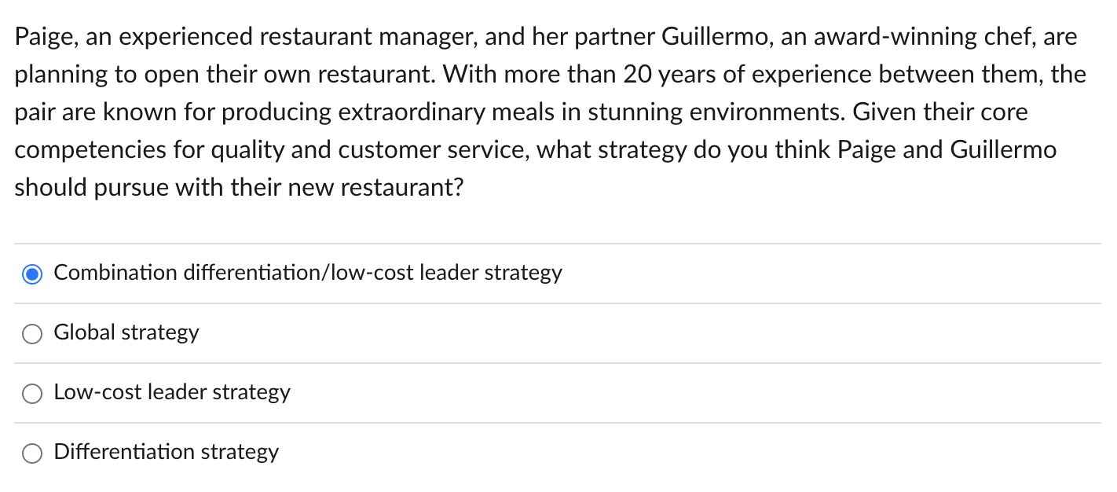This screenshot has height=492, width=1117.
Task: Pick the Differentiation strategy radio button
Action: coord(32,453)
